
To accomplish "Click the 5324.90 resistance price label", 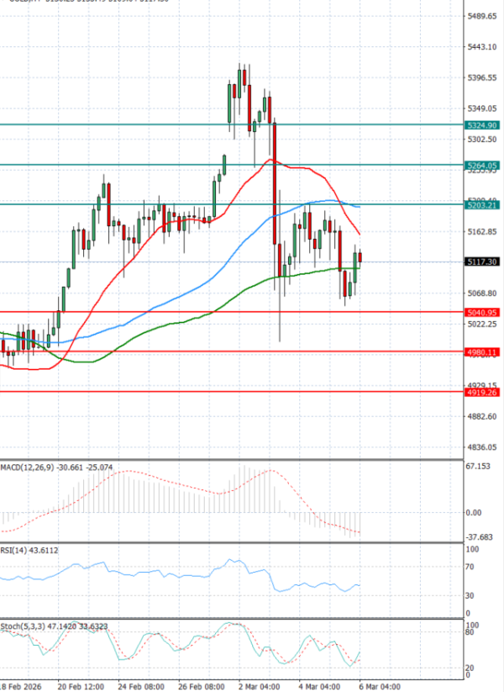I will 482,124.
